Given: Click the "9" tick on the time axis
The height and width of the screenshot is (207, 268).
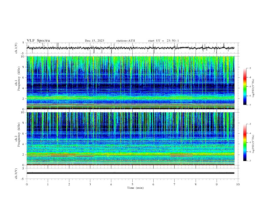Looking at the screenshot, I should click(217, 184).
